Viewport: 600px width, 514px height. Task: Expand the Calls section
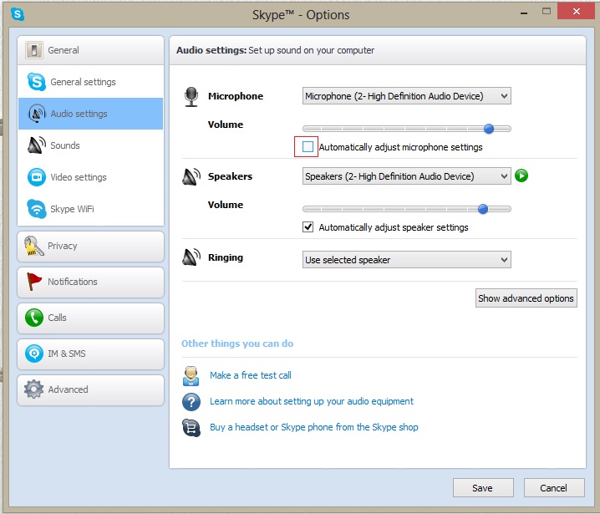91,318
